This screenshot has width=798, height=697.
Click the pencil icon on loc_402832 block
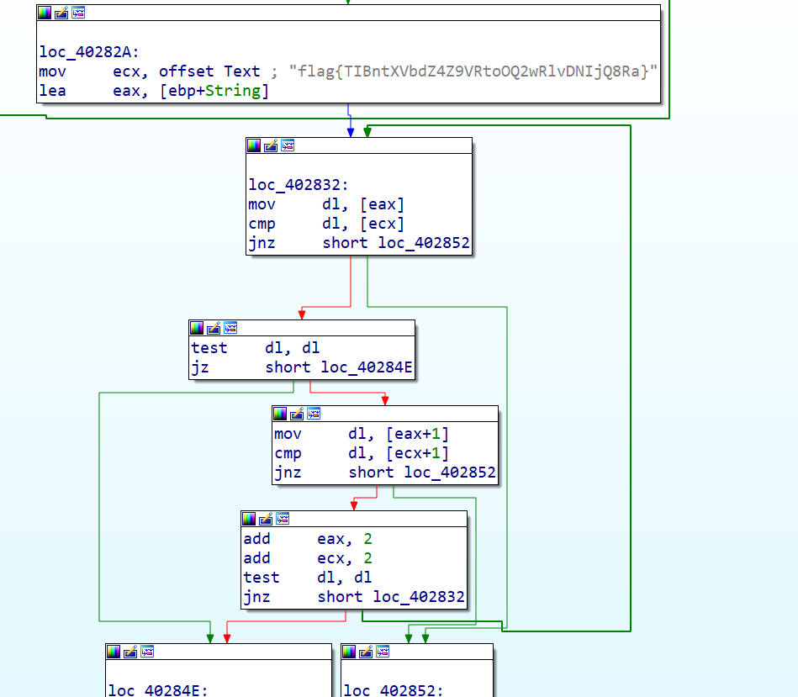[x=271, y=146]
